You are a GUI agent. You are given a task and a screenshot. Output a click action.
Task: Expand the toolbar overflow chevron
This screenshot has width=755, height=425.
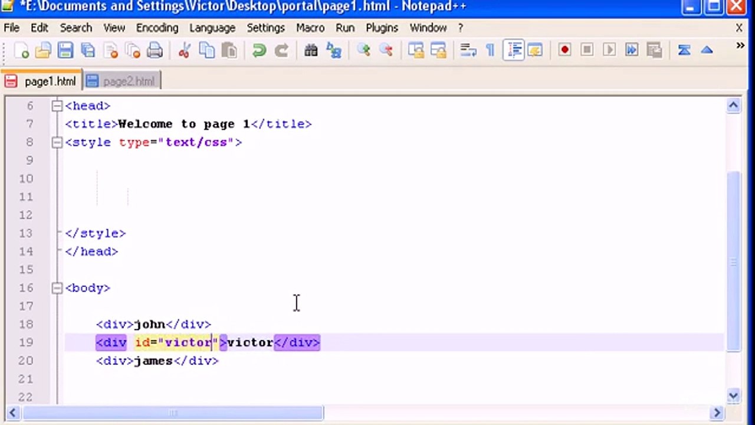(740, 46)
